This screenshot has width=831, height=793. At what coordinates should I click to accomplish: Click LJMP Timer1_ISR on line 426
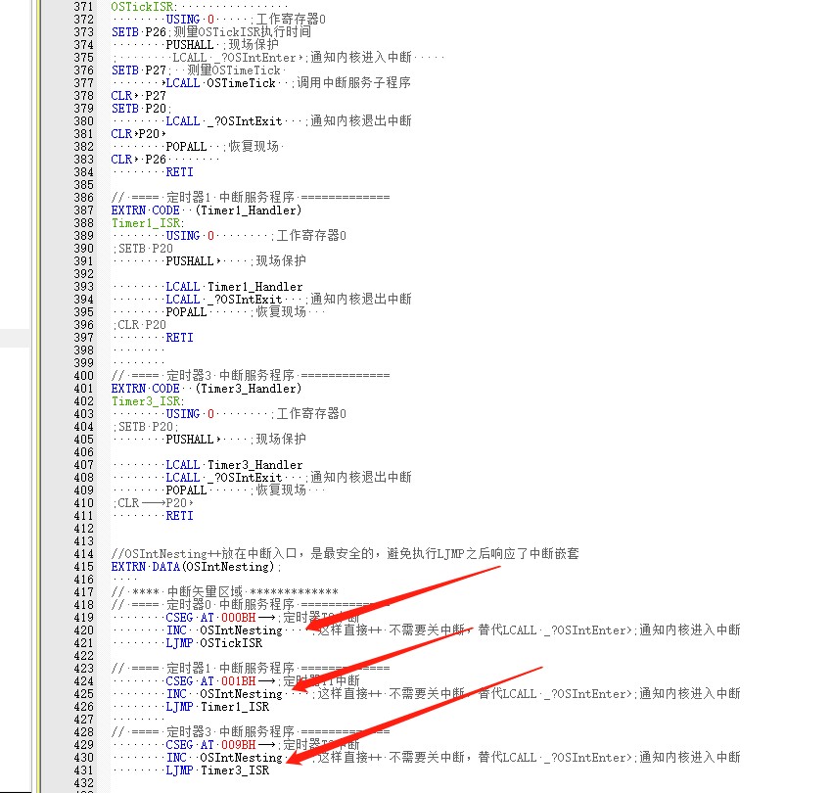pos(218,707)
